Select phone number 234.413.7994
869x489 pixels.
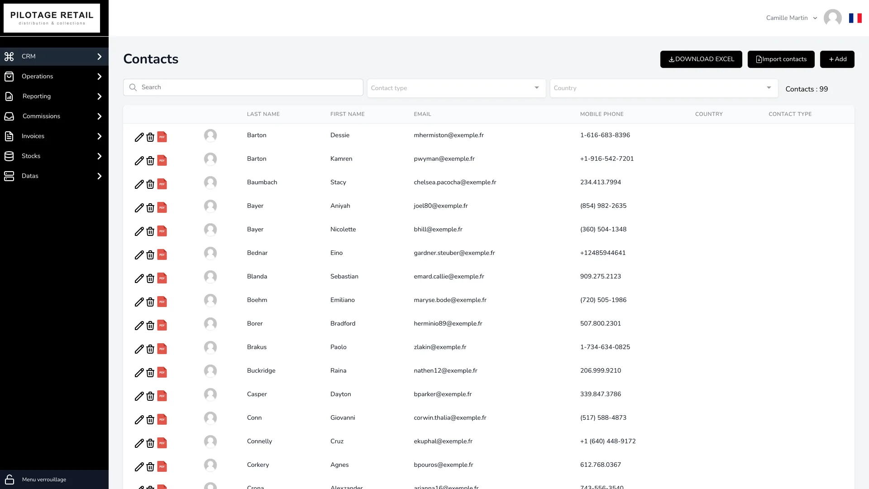600,182
